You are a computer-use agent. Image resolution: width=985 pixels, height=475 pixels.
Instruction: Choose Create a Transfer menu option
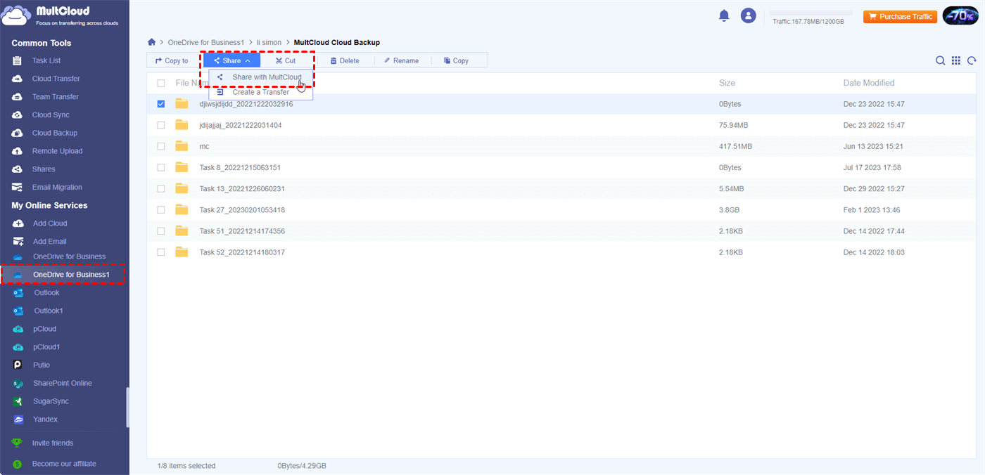(x=261, y=92)
